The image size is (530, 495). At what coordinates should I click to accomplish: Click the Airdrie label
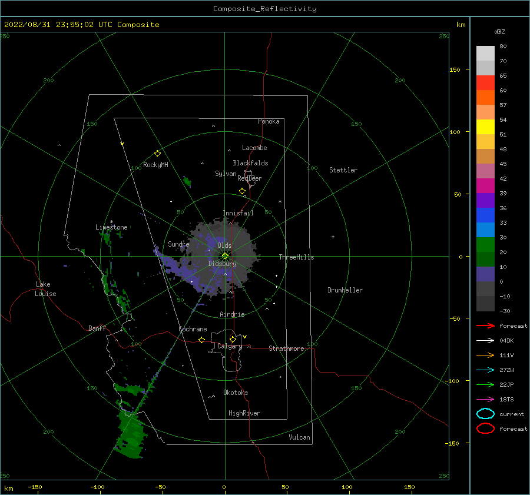click(232, 314)
